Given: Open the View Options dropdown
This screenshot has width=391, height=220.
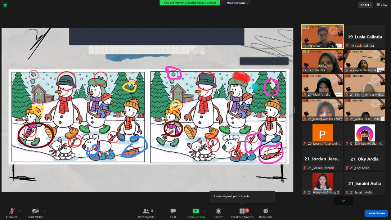Looking at the screenshot, I should 237,3.
